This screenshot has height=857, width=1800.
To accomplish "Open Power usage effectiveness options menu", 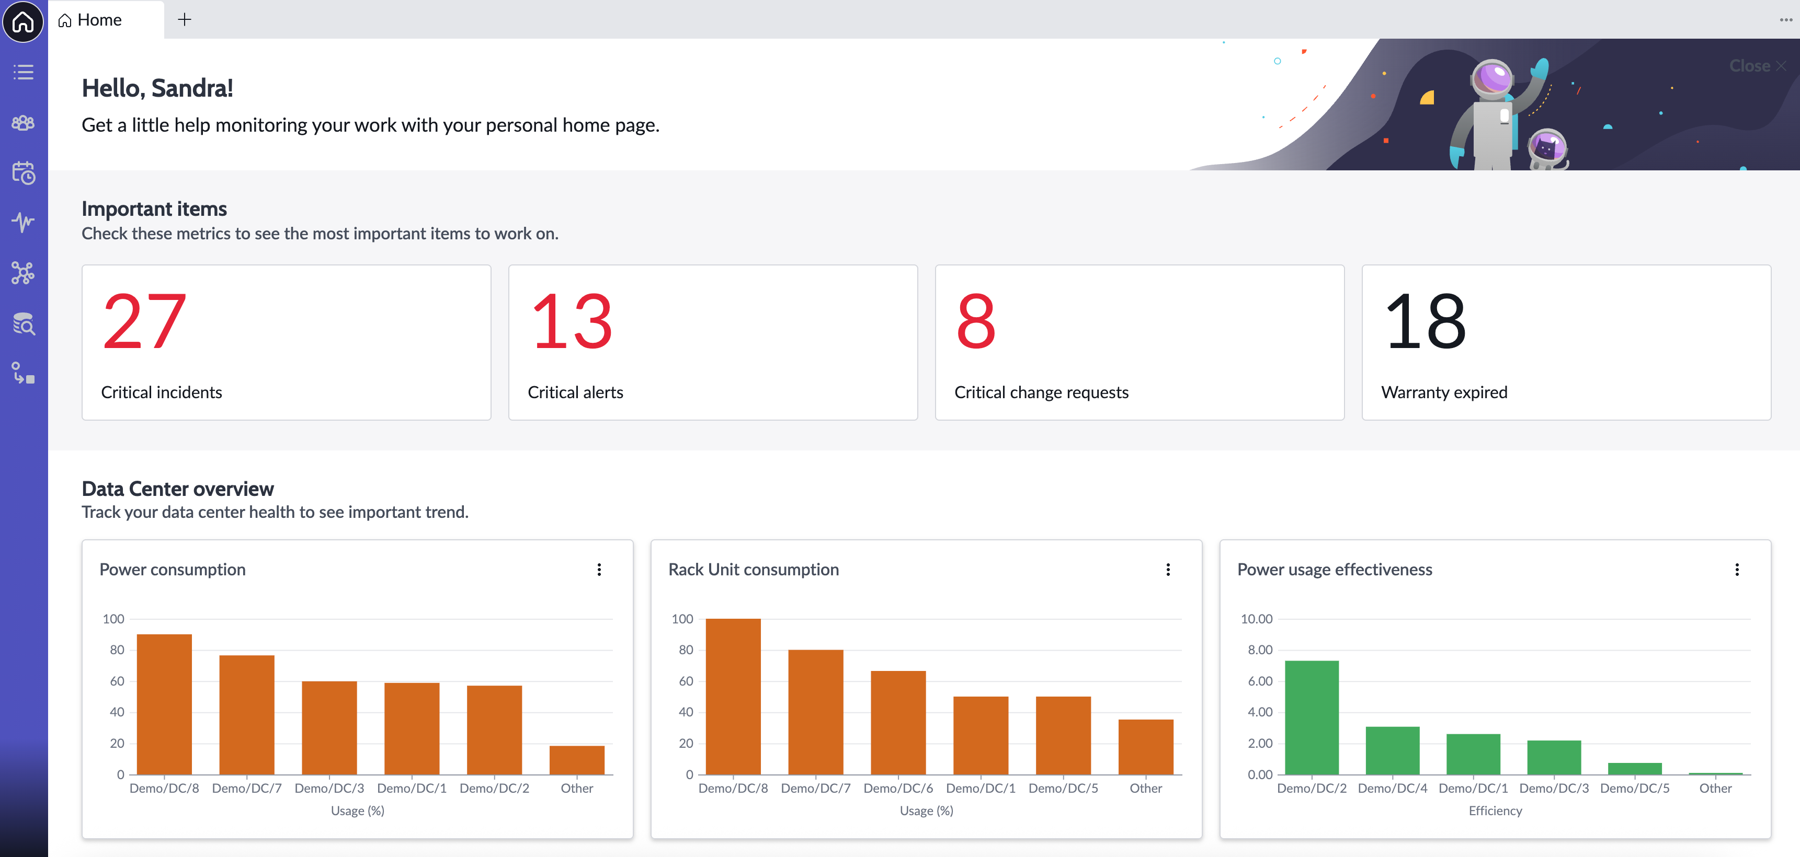I will click(x=1736, y=569).
